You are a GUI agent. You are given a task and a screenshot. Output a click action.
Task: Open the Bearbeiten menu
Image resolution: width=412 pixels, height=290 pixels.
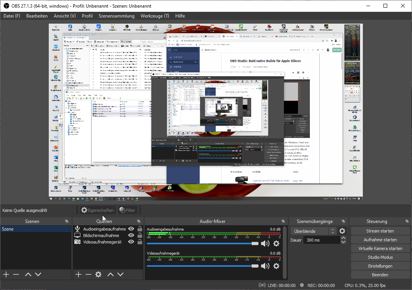point(37,16)
